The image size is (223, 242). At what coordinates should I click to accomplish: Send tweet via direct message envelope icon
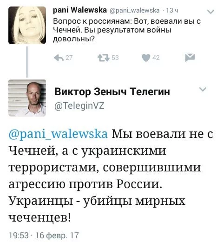click(x=190, y=58)
